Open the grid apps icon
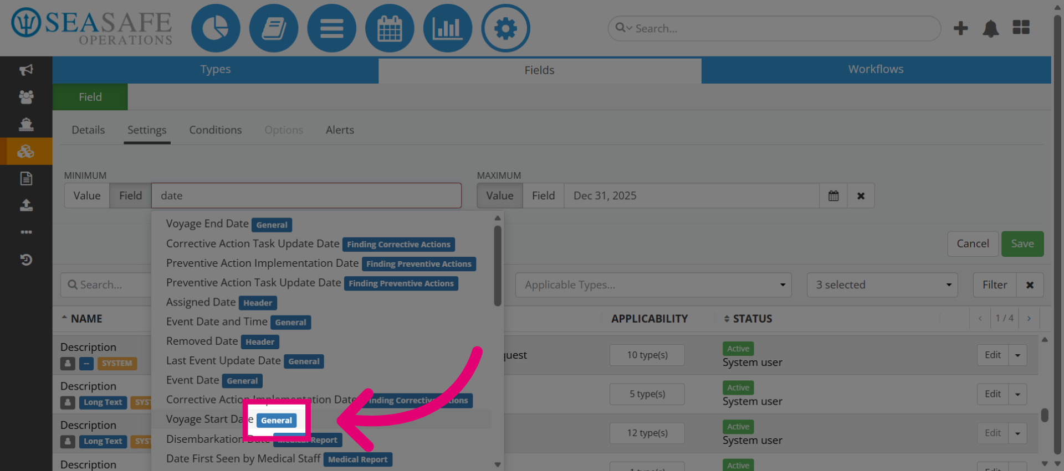This screenshot has width=1064, height=471. pyautogui.click(x=1021, y=27)
